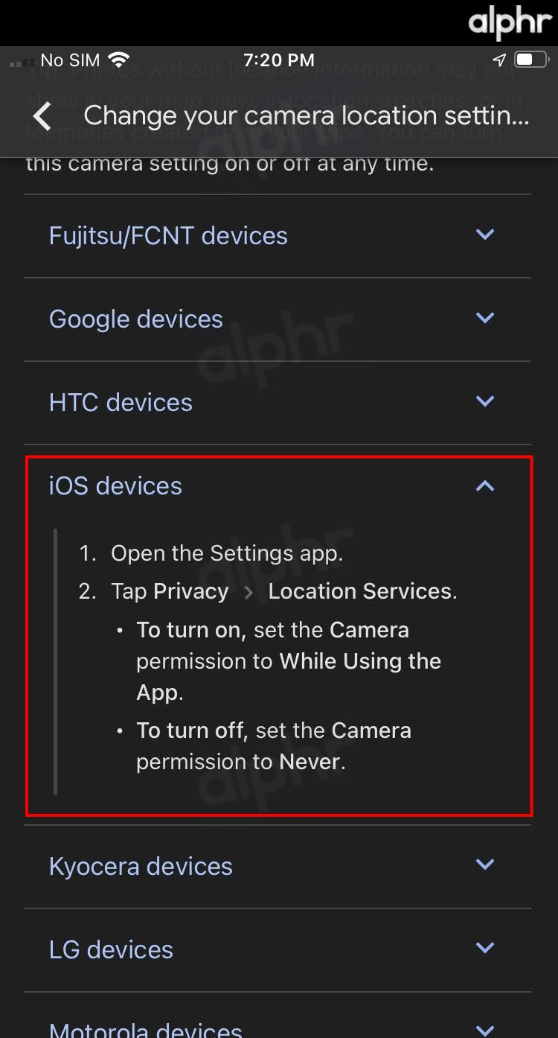Select HTC devices heading

121,403
